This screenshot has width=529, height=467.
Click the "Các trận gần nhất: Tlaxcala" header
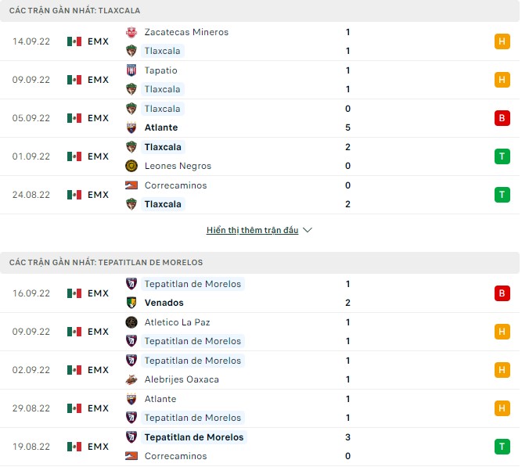(81, 10)
